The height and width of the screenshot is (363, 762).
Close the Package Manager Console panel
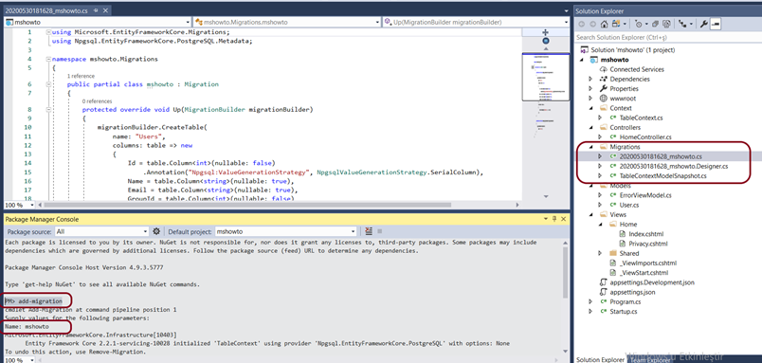563,220
